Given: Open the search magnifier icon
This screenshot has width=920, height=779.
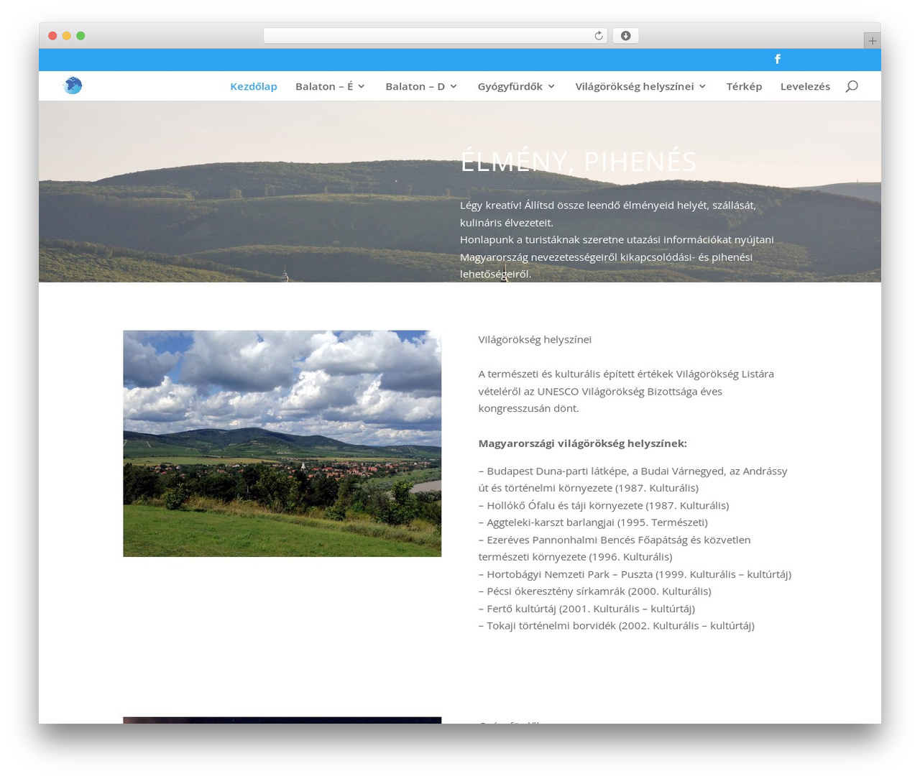Looking at the screenshot, I should tap(852, 86).
